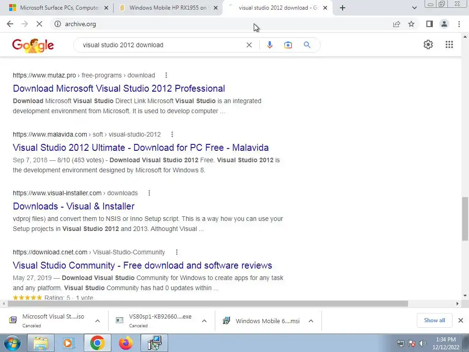Click horizontal scrollbar right arrow
Viewport: 469px width, 352px height.
(x=458, y=303)
